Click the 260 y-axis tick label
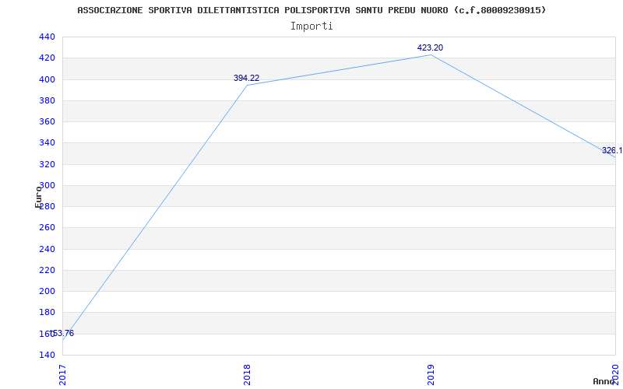The width and height of the screenshot is (623, 389). coord(47,227)
